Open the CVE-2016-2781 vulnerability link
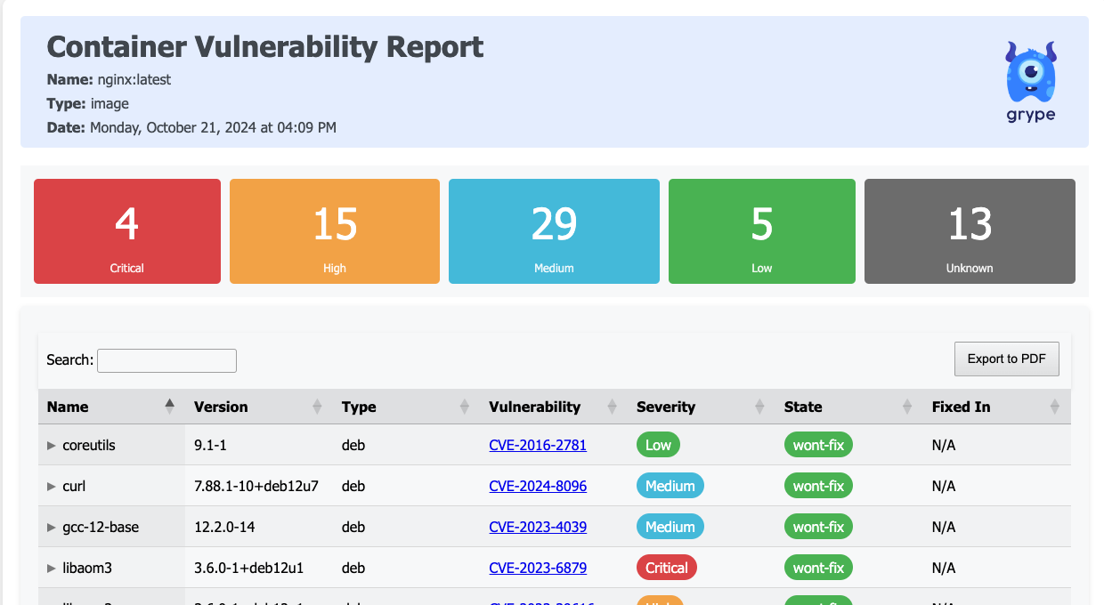 tap(538, 445)
